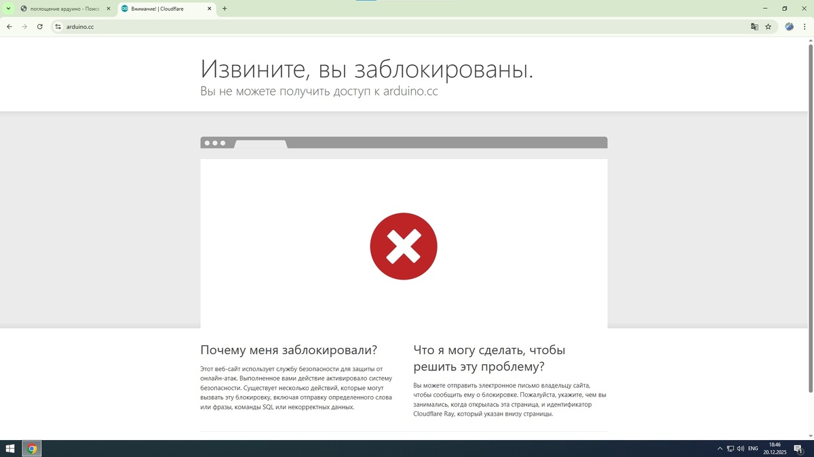This screenshot has height=457, width=814.
Task: Switch keyboard language via ENG indicator
Action: pos(753,448)
